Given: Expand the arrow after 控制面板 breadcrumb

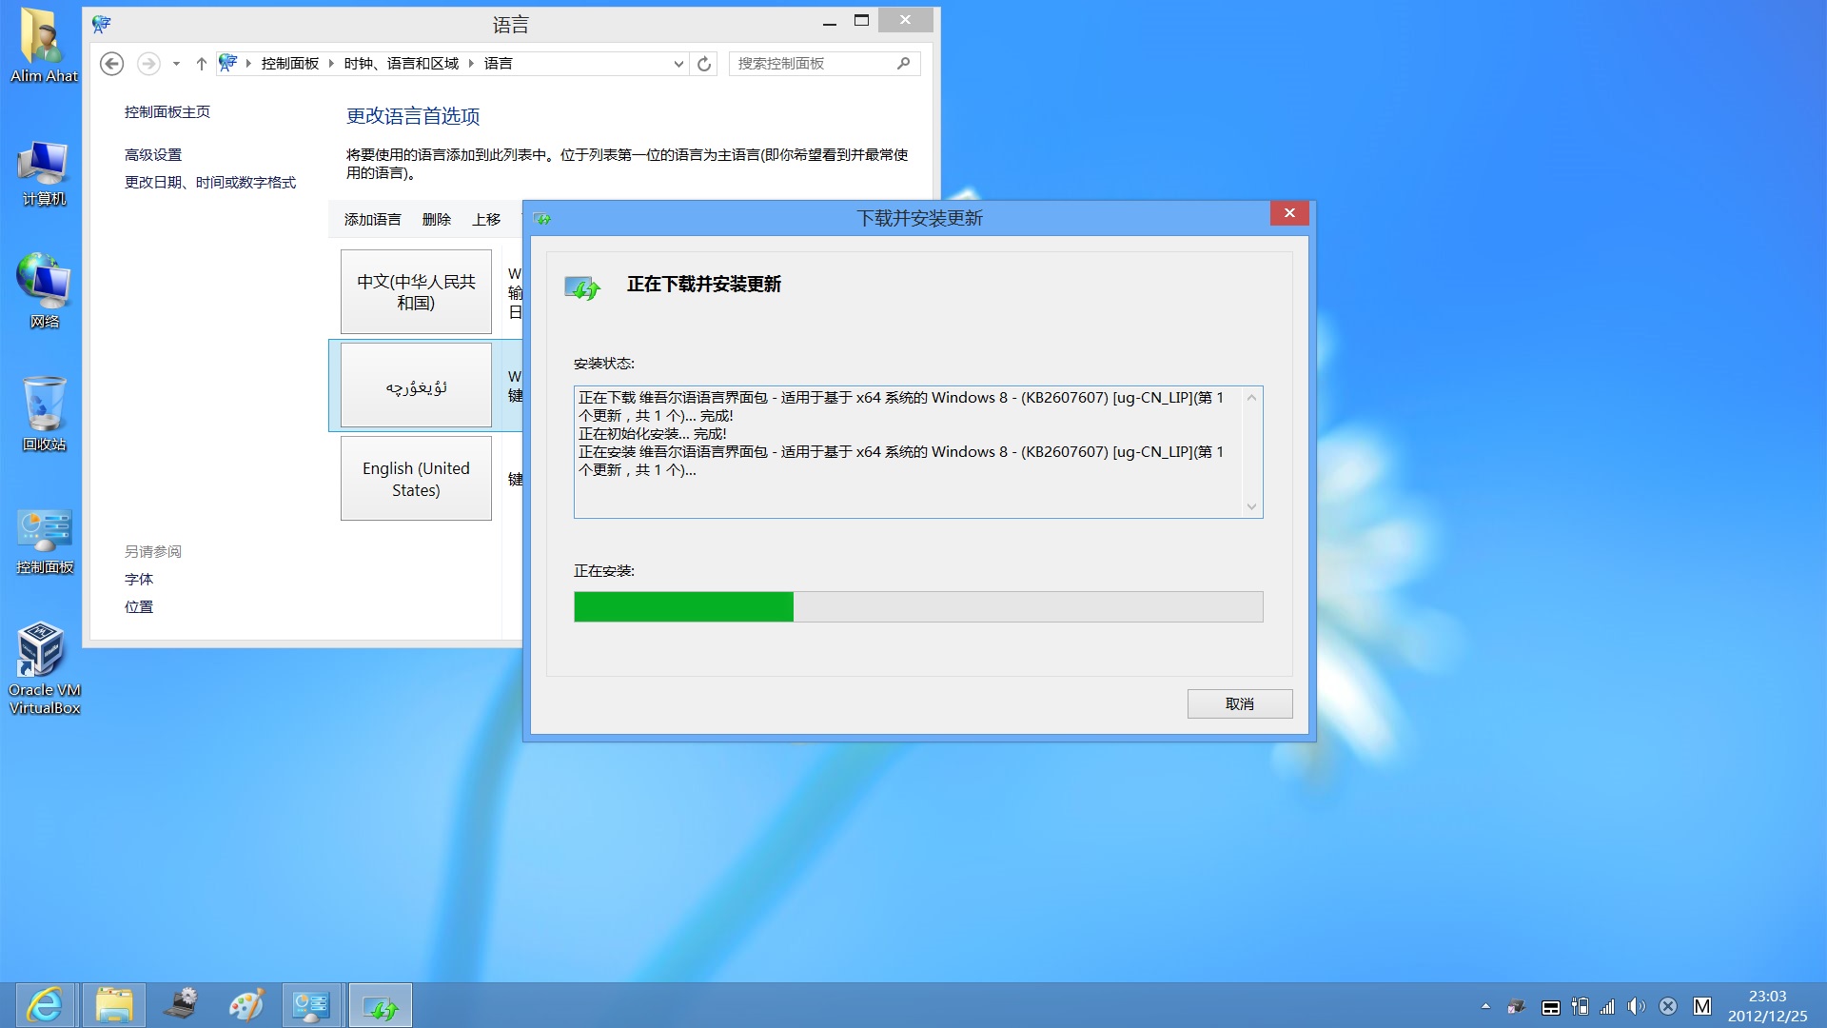Looking at the screenshot, I should (331, 64).
